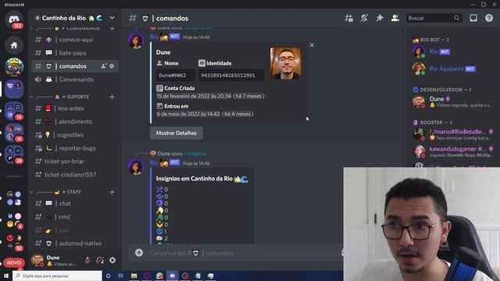
Task: Open File Explorer from taskbar
Action: click(x=134, y=276)
